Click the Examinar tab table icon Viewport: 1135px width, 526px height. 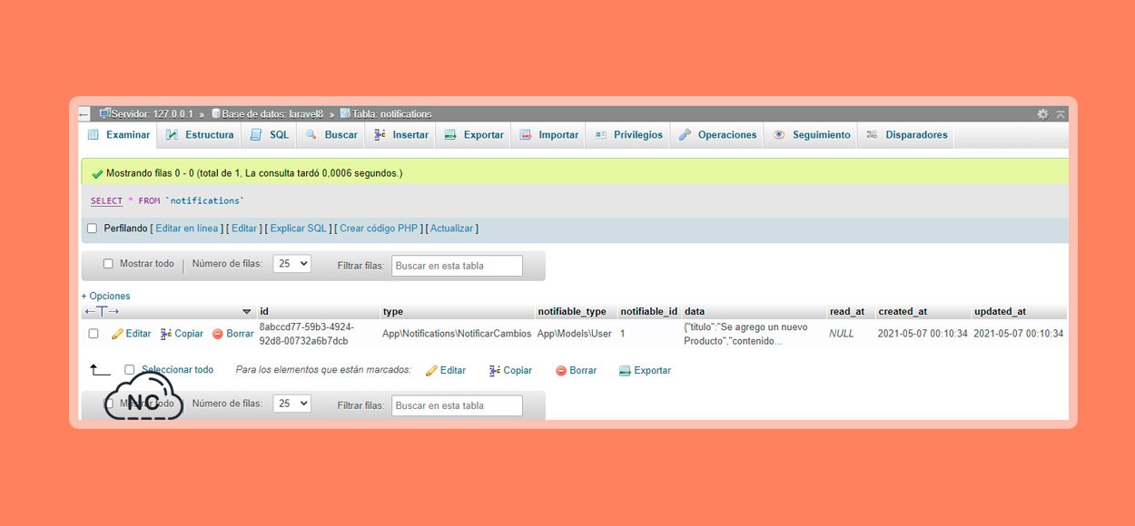coord(93,135)
